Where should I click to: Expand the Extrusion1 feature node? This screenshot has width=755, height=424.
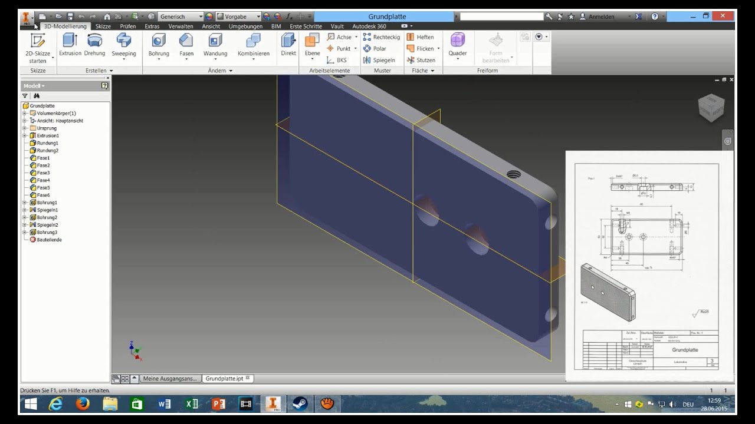coord(24,135)
